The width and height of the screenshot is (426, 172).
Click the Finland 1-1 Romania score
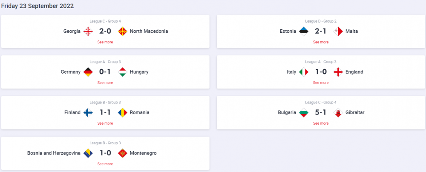(x=105, y=112)
